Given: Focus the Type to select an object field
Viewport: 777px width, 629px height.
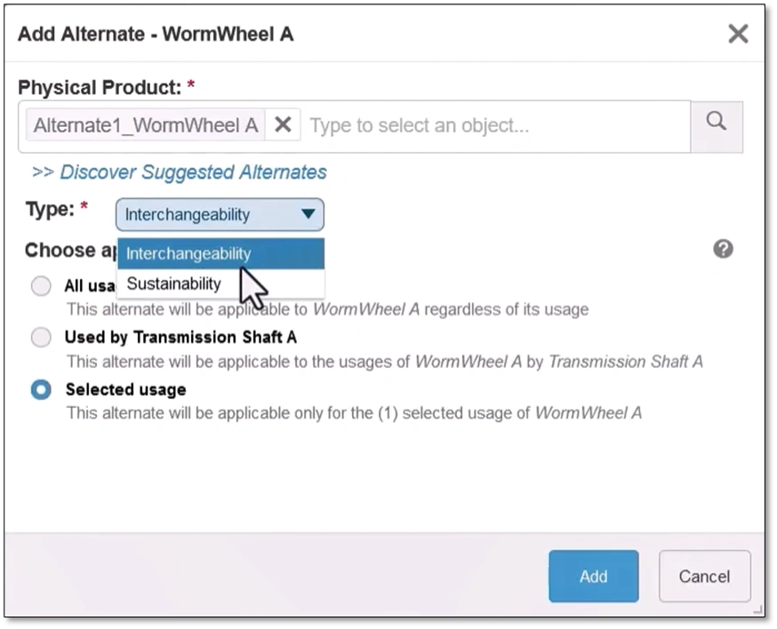Looking at the screenshot, I should coord(495,126).
